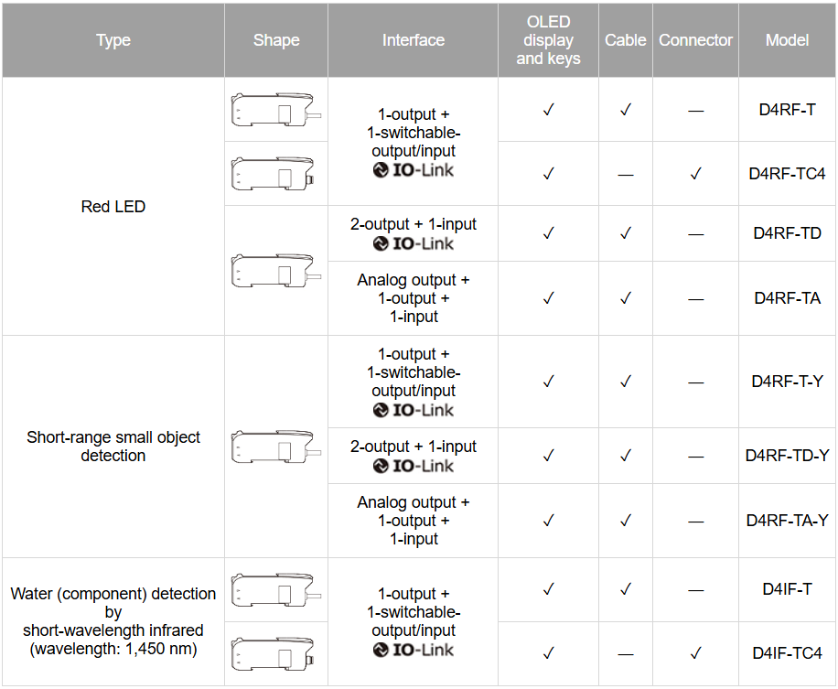The image size is (838, 689).
Task: Click the IO-Link logo beside the D4IF models
Action: coord(413,650)
